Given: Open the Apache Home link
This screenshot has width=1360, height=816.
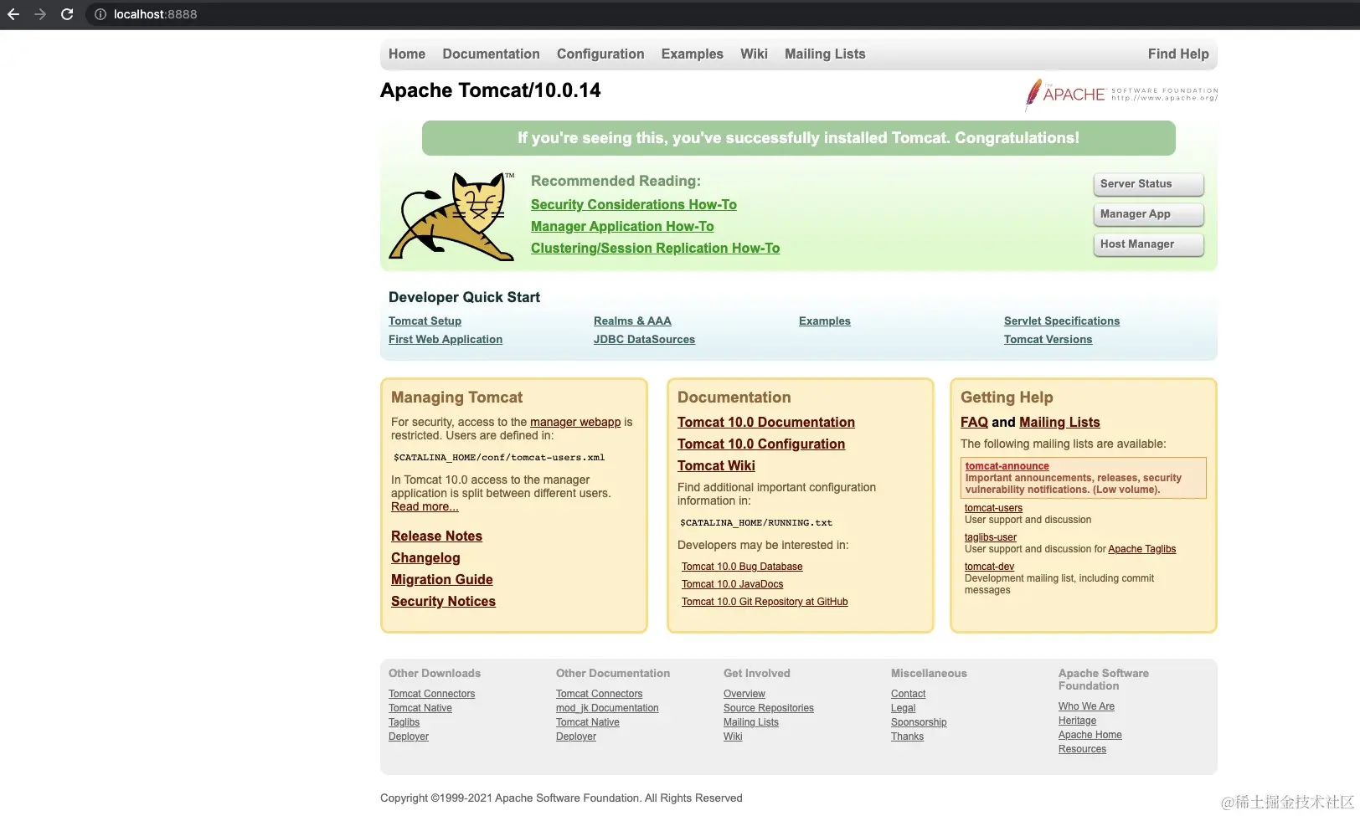Looking at the screenshot, I should click(x=1090, y=735).
